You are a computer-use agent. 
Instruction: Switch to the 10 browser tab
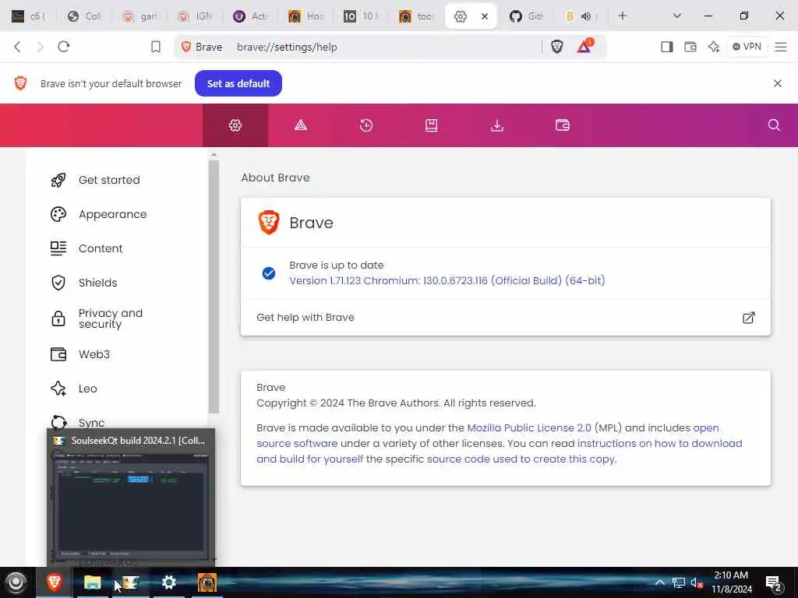361,16
